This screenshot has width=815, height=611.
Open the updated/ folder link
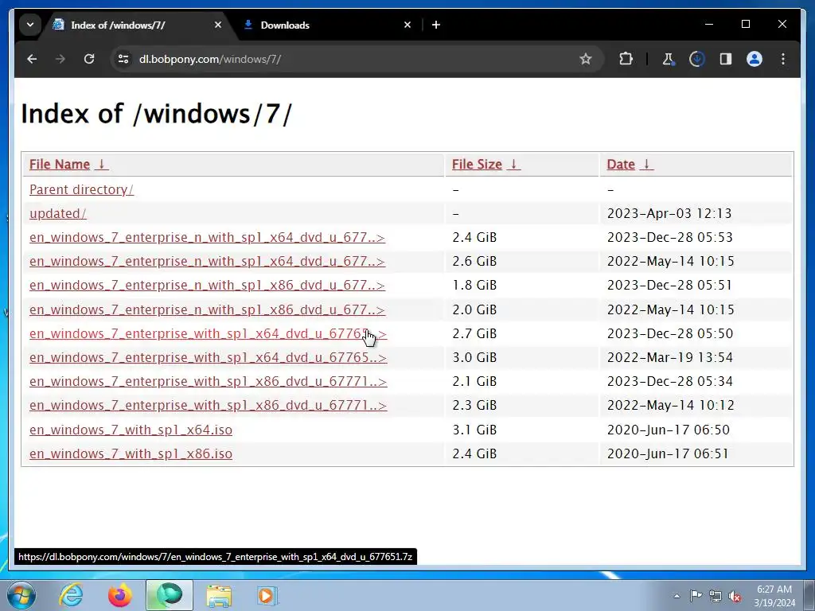click(57, 213)
